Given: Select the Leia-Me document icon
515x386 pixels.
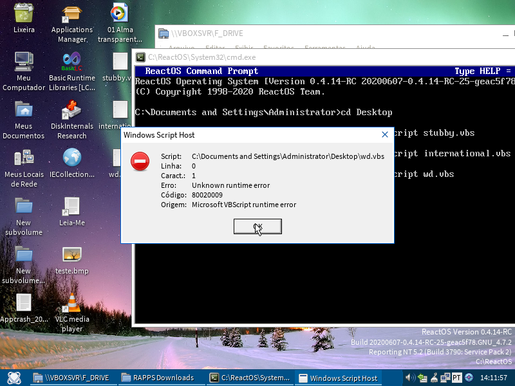Looking at the screenshot, I should click(x=72, y=206).
